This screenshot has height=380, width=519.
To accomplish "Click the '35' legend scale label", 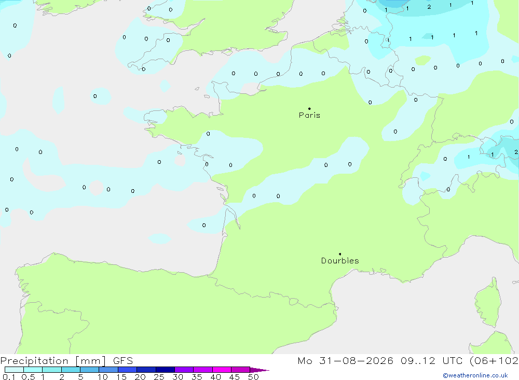I will [197, 377].
